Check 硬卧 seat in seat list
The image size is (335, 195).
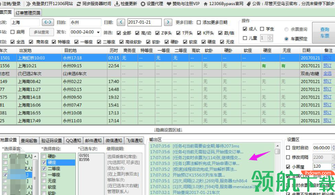pos(44,156)
